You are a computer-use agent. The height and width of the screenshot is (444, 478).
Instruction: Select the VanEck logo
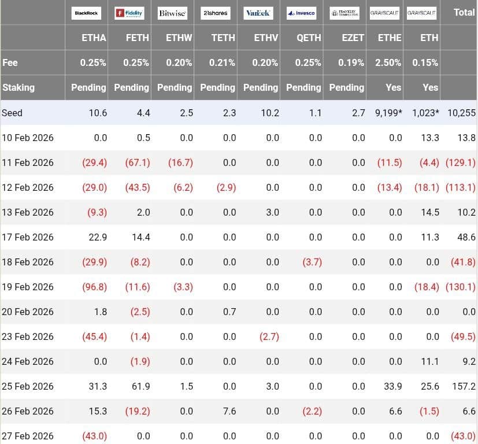(258, 13)
